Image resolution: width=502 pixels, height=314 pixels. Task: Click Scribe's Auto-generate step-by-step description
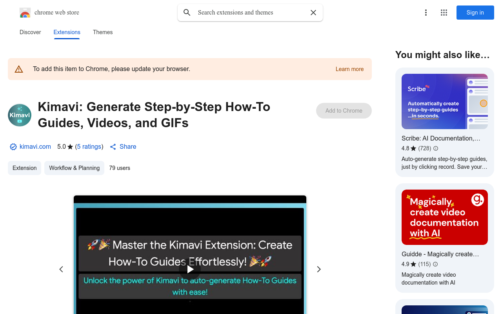[444, 163]
